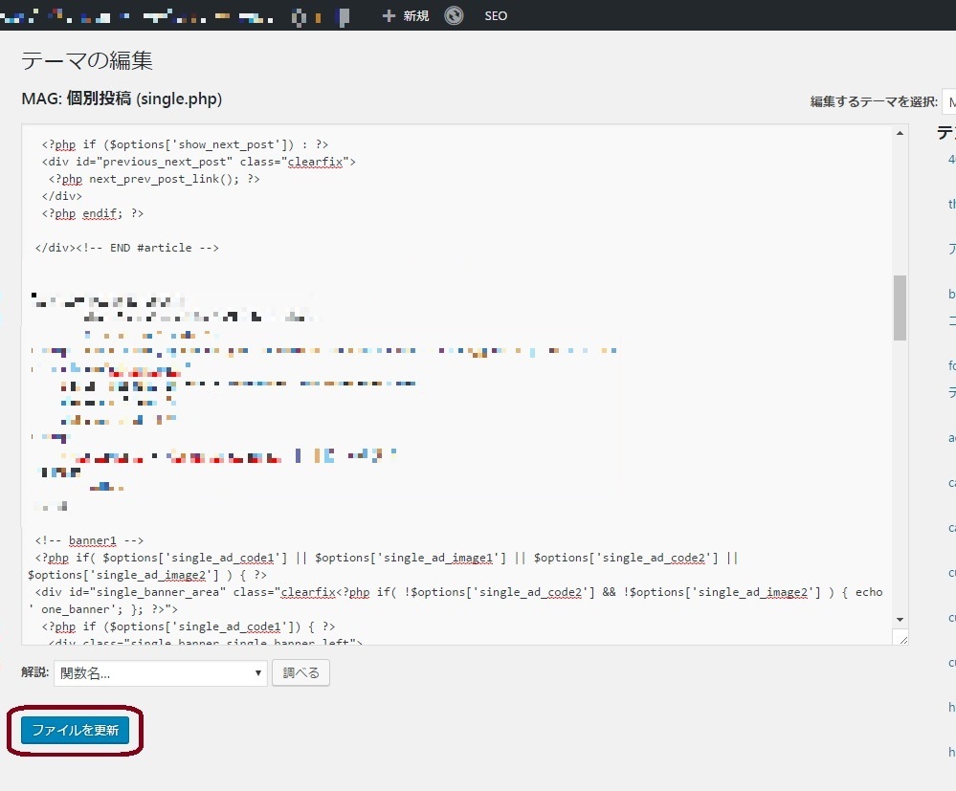The height and width of the screenshot is (791, 956).
Task: Click the line containing next_prev_post_link()
Action: tap(154, 179)
